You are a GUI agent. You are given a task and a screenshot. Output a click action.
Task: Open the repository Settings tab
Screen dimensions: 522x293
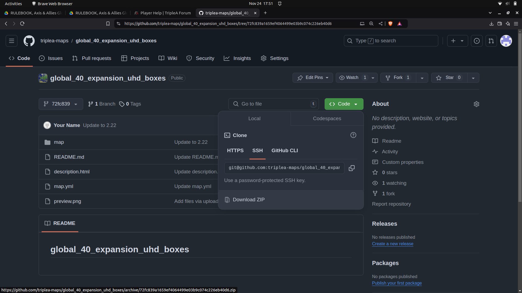tap(275, 58)
